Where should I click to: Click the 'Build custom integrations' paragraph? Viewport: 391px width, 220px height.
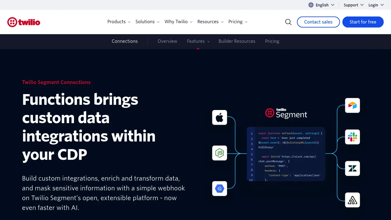[x=103, y=193]
